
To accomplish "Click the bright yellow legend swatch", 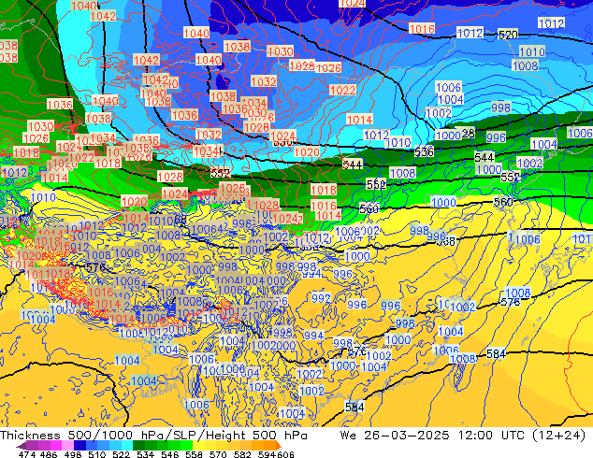I will coord(198,446).
